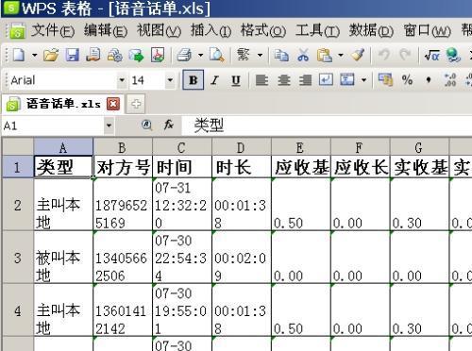Apply percent style to cells
Screen dimensions: 472x351
coord(407,80)
